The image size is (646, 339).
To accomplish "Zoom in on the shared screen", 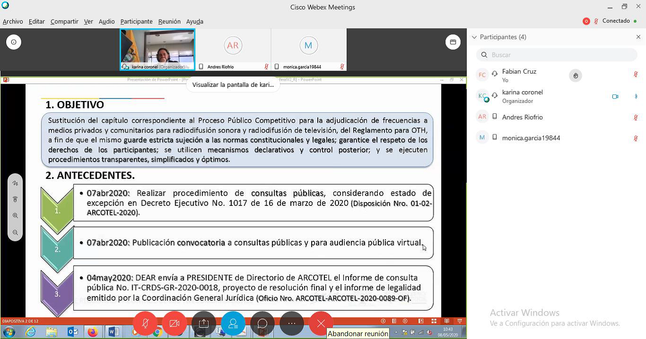I will 15,216.
